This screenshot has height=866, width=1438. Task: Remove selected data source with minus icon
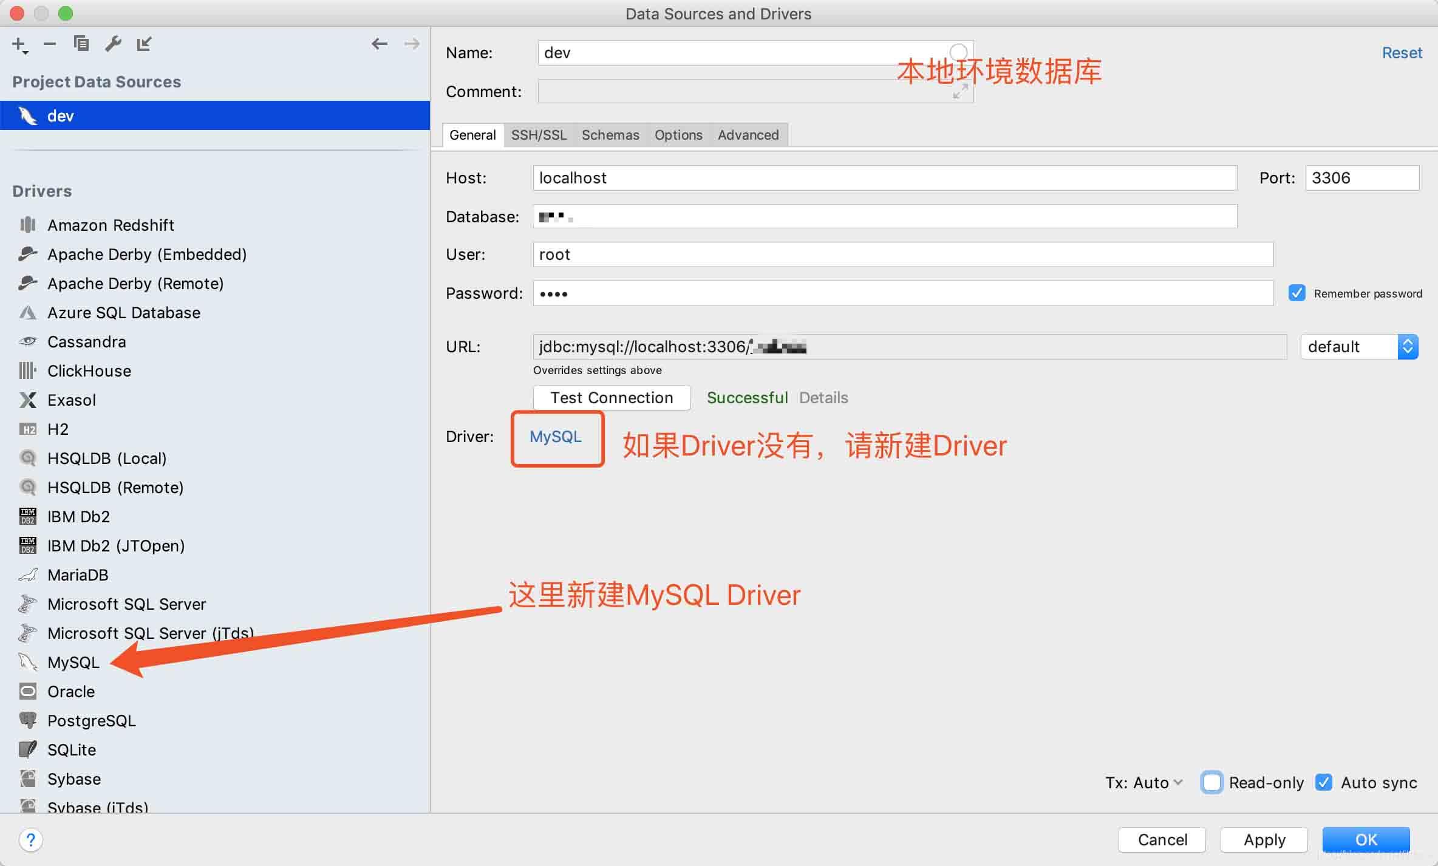pos(50,44)
